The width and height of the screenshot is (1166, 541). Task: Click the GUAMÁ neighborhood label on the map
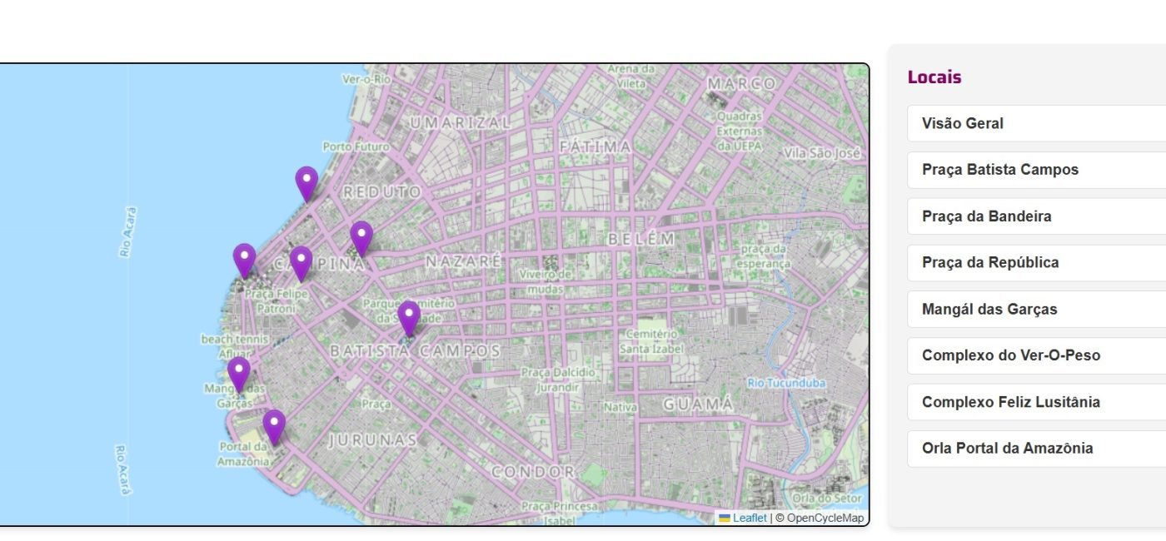click(698, 405)
